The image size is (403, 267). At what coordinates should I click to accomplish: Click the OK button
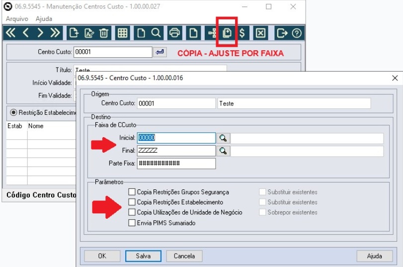102,256
